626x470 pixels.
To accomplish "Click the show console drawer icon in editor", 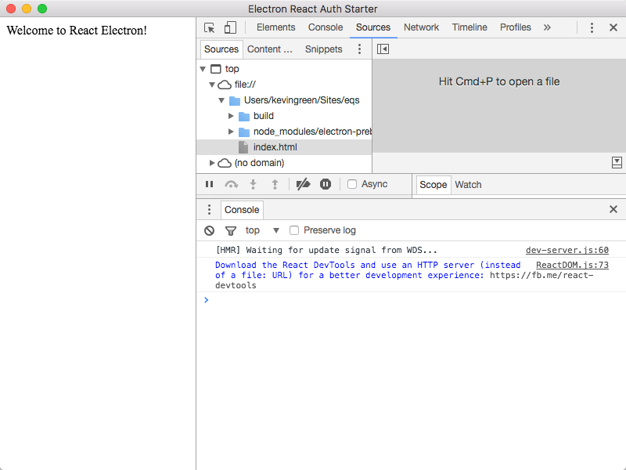I will coord(617,163).
